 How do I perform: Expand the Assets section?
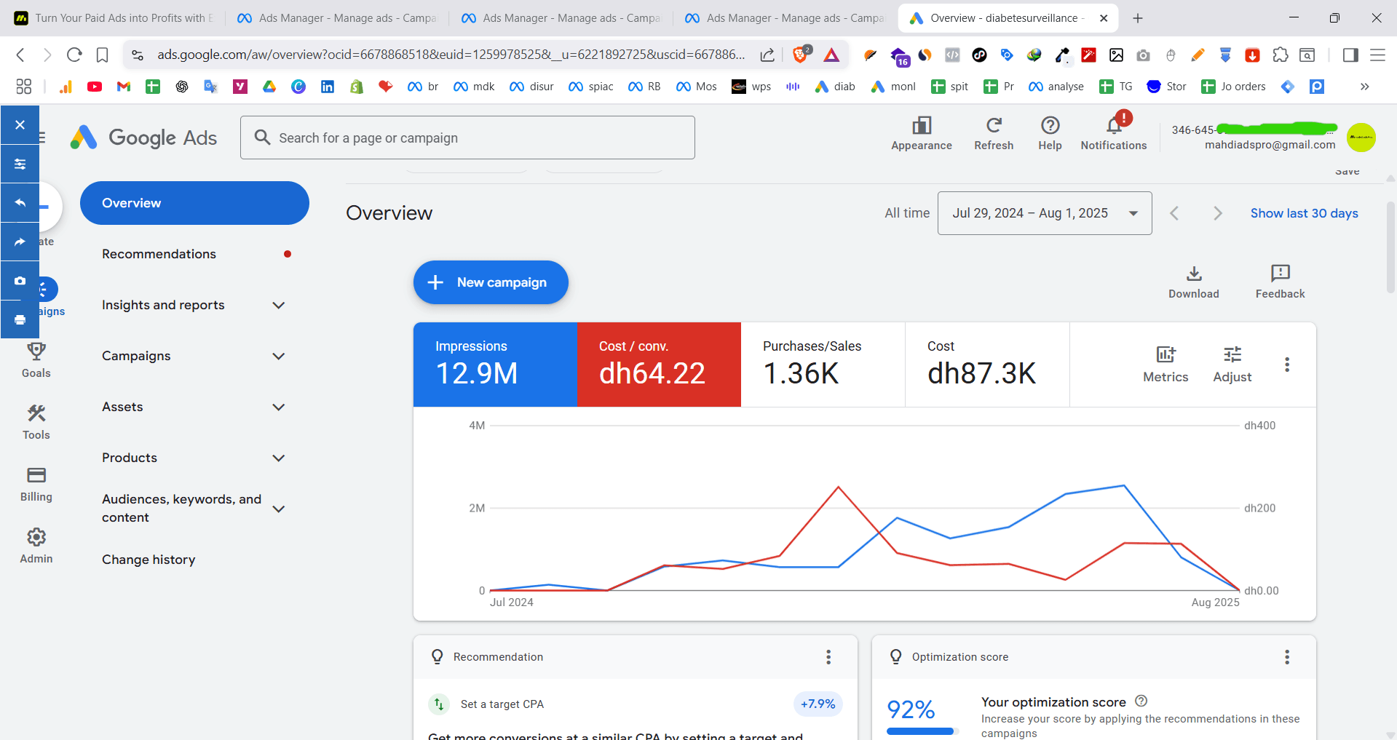pyautogui.click(x=278, y=407)
